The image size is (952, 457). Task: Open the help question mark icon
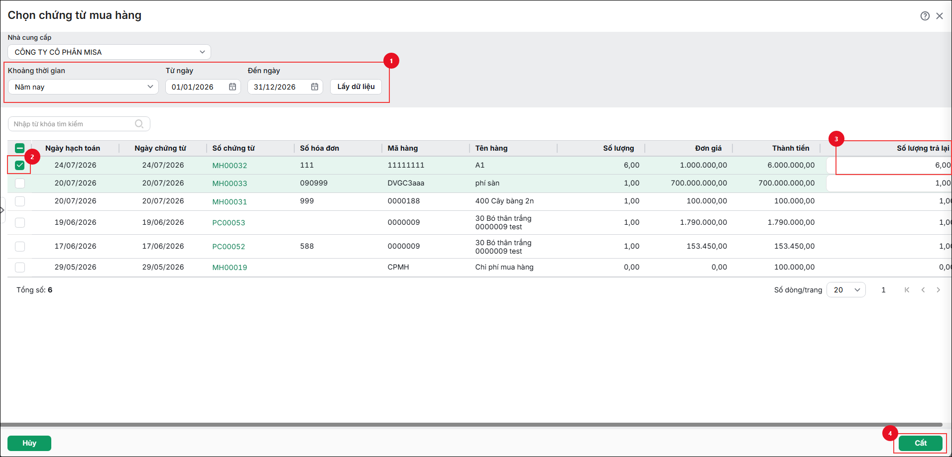tap(925, 16)
